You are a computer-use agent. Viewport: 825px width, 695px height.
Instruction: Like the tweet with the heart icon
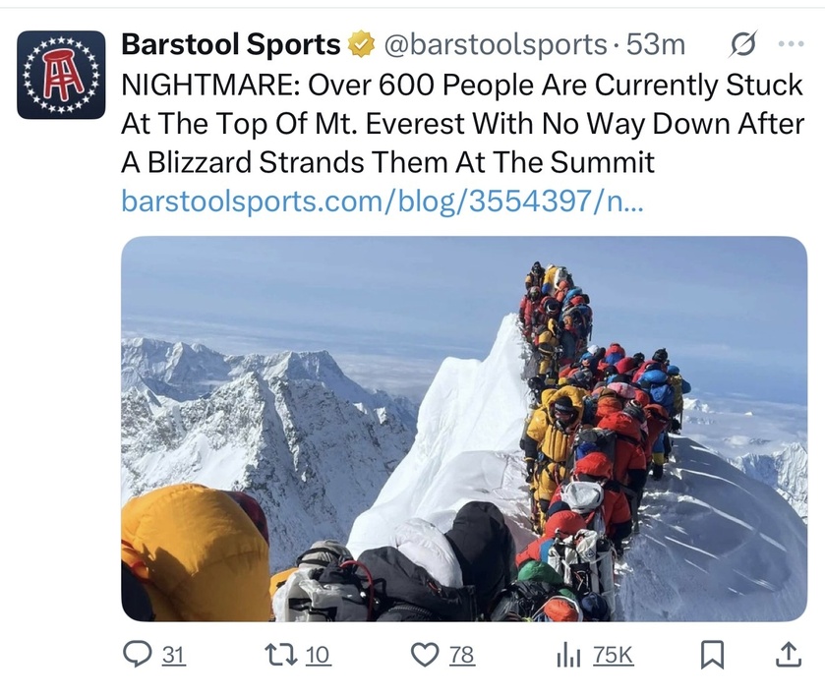424,655
